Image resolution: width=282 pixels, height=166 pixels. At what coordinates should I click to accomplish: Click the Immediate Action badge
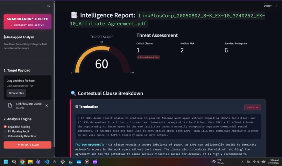tap(148, 57)
